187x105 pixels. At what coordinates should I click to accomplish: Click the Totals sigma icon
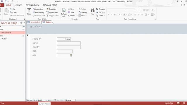click(79, 9)
